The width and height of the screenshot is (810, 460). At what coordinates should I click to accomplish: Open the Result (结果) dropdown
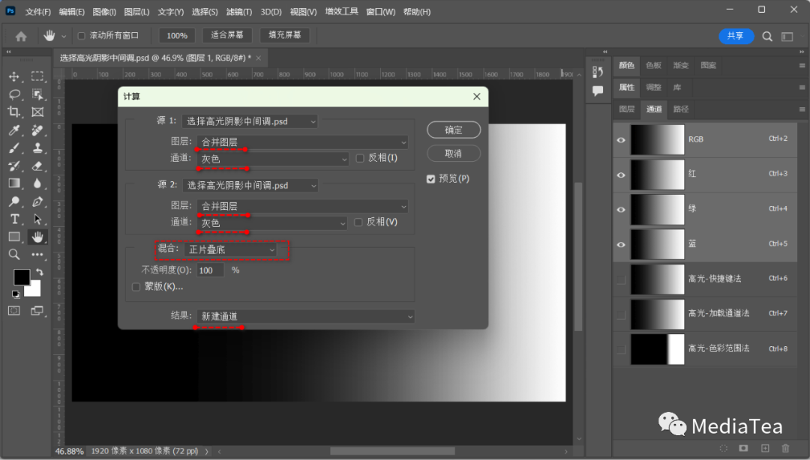305,316
